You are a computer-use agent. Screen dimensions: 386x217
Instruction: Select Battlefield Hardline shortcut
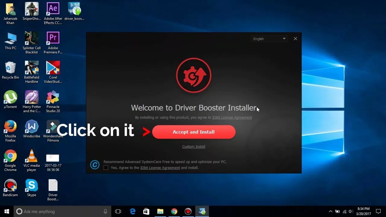(32, 72)
